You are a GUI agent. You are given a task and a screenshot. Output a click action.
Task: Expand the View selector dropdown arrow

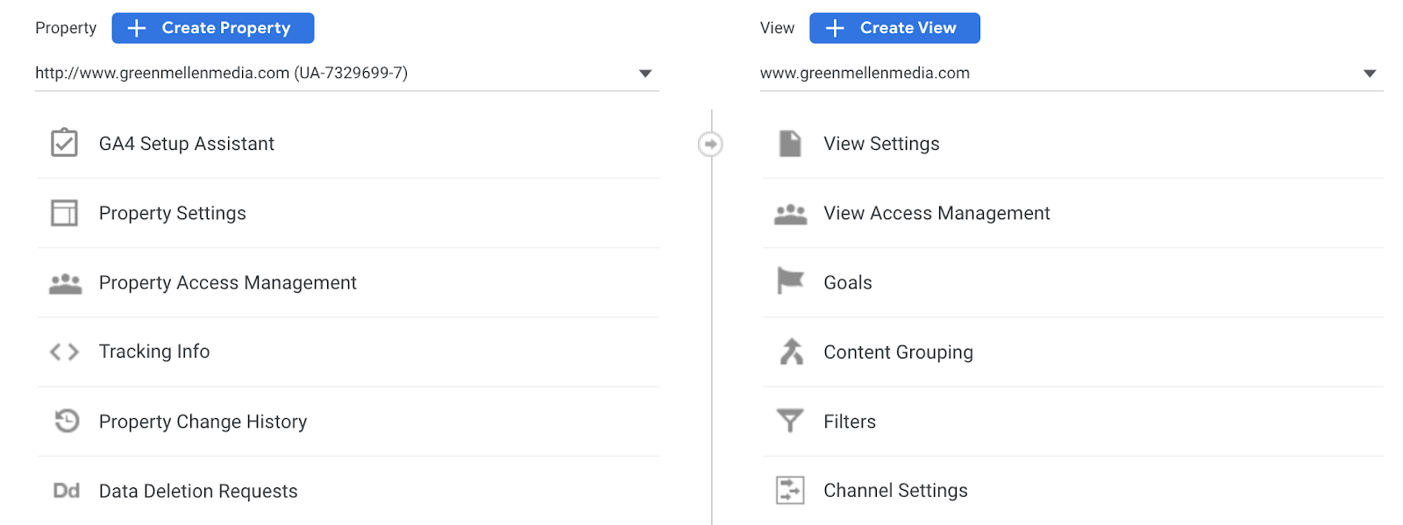1370,74
